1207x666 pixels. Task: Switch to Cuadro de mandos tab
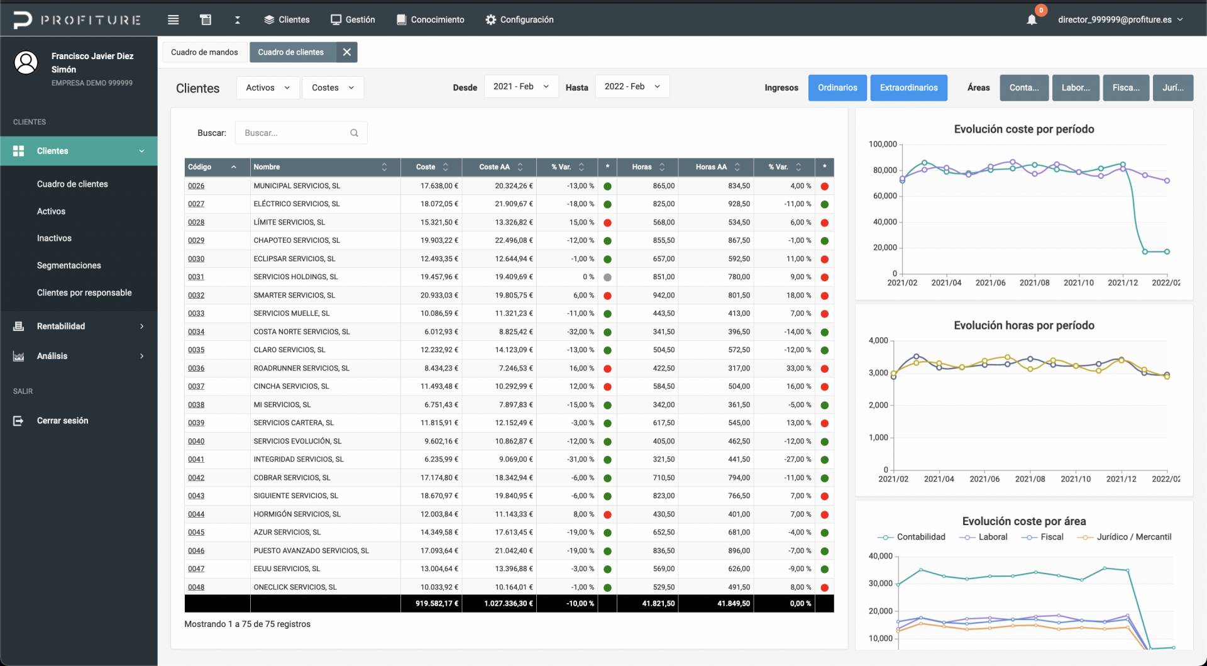pos(204,52)
